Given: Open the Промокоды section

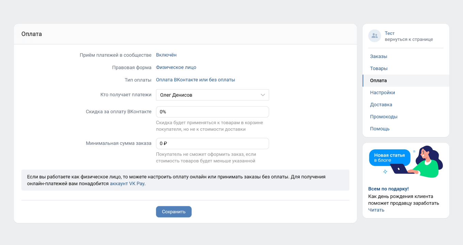Looking at the screenshot, I should pyautogui.click(x=384, y=117).
